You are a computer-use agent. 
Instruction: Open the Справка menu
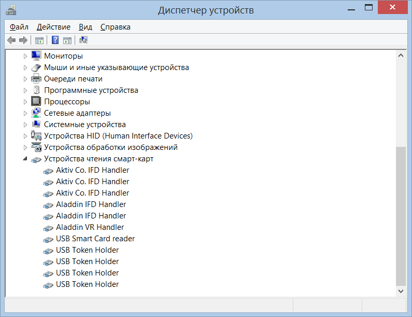click(115, 27)
